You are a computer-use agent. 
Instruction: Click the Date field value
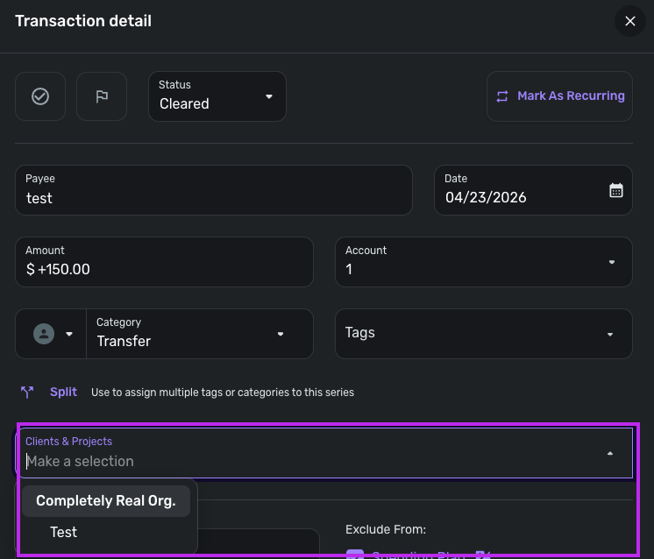pos(486,197)
